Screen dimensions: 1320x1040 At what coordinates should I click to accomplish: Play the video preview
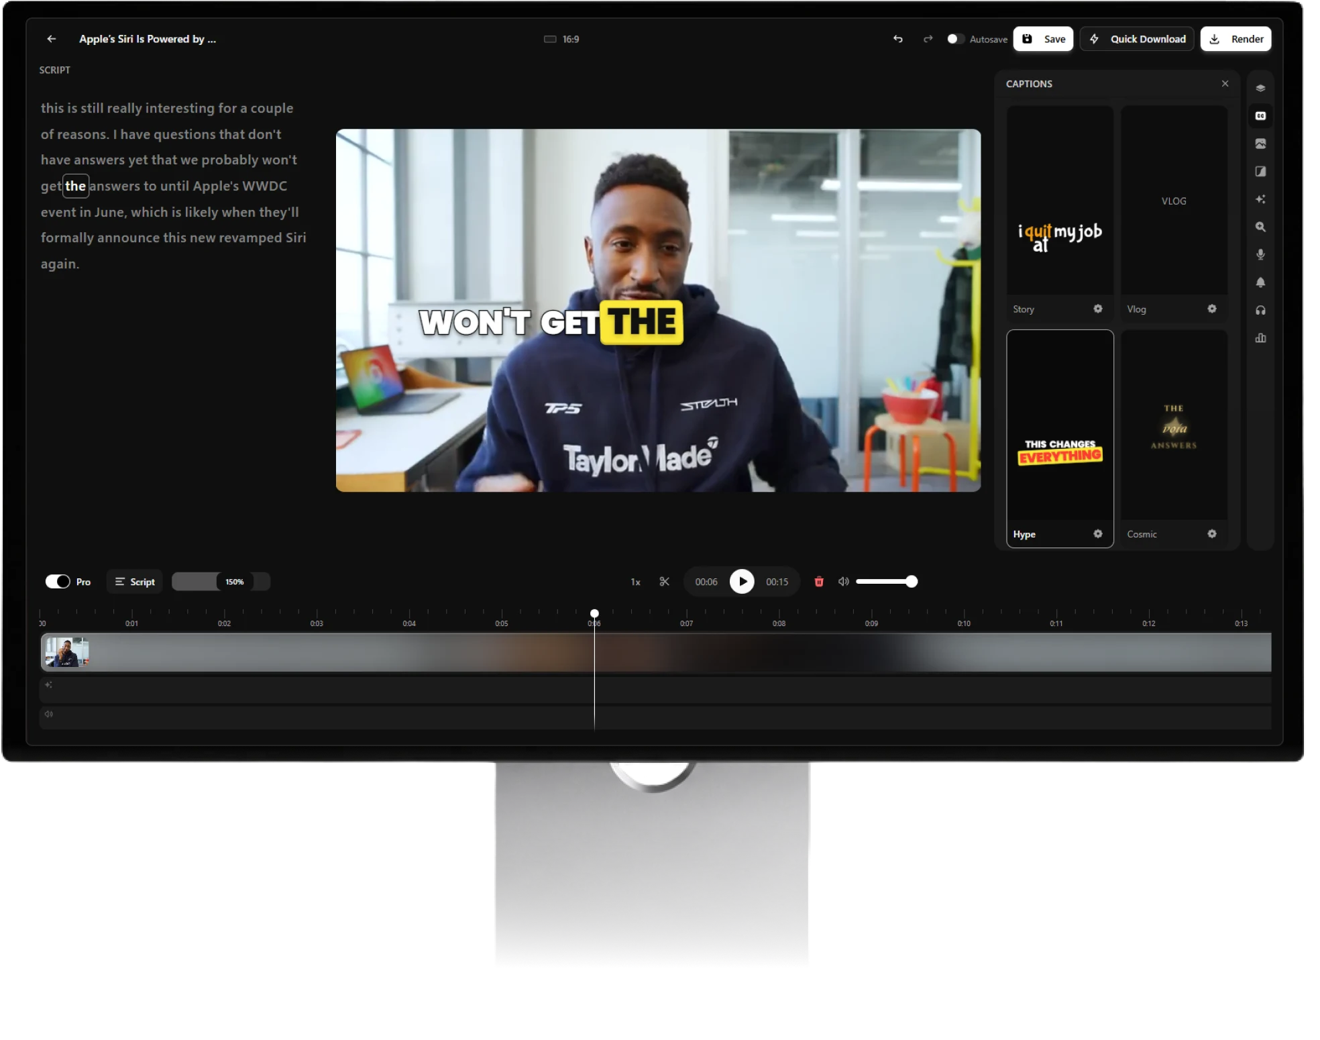[x=742, y=582]
